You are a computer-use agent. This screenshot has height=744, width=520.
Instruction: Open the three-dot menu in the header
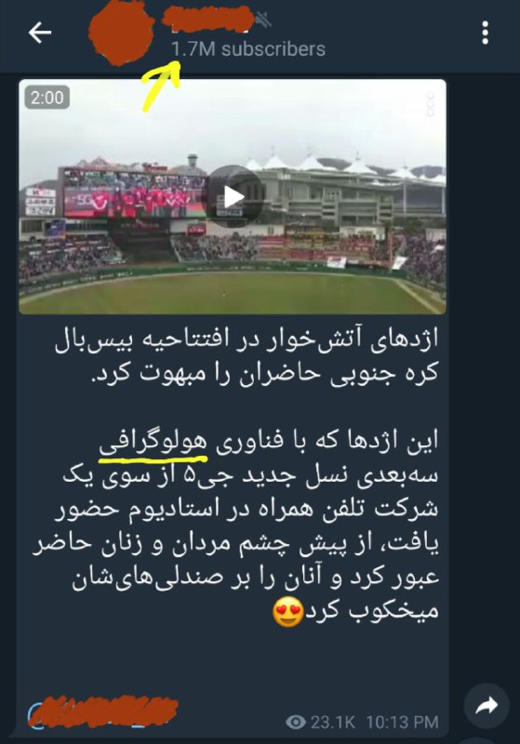[485, 33]
